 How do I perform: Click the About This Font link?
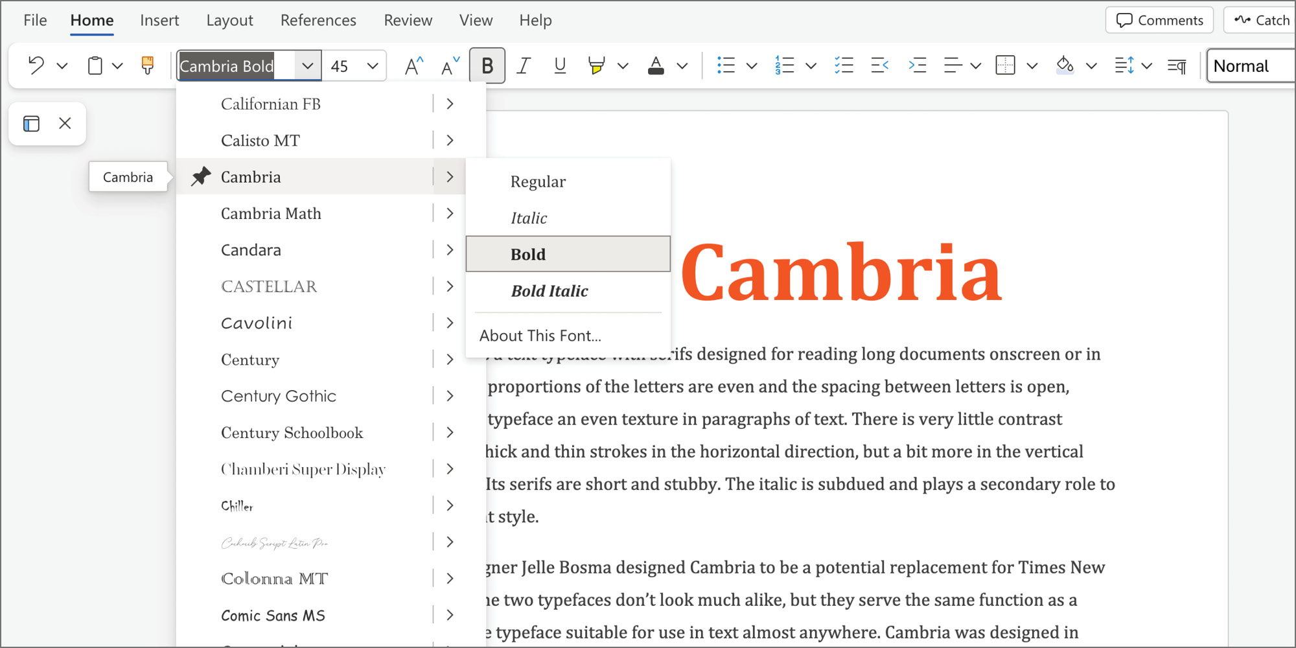coord(540,335)
